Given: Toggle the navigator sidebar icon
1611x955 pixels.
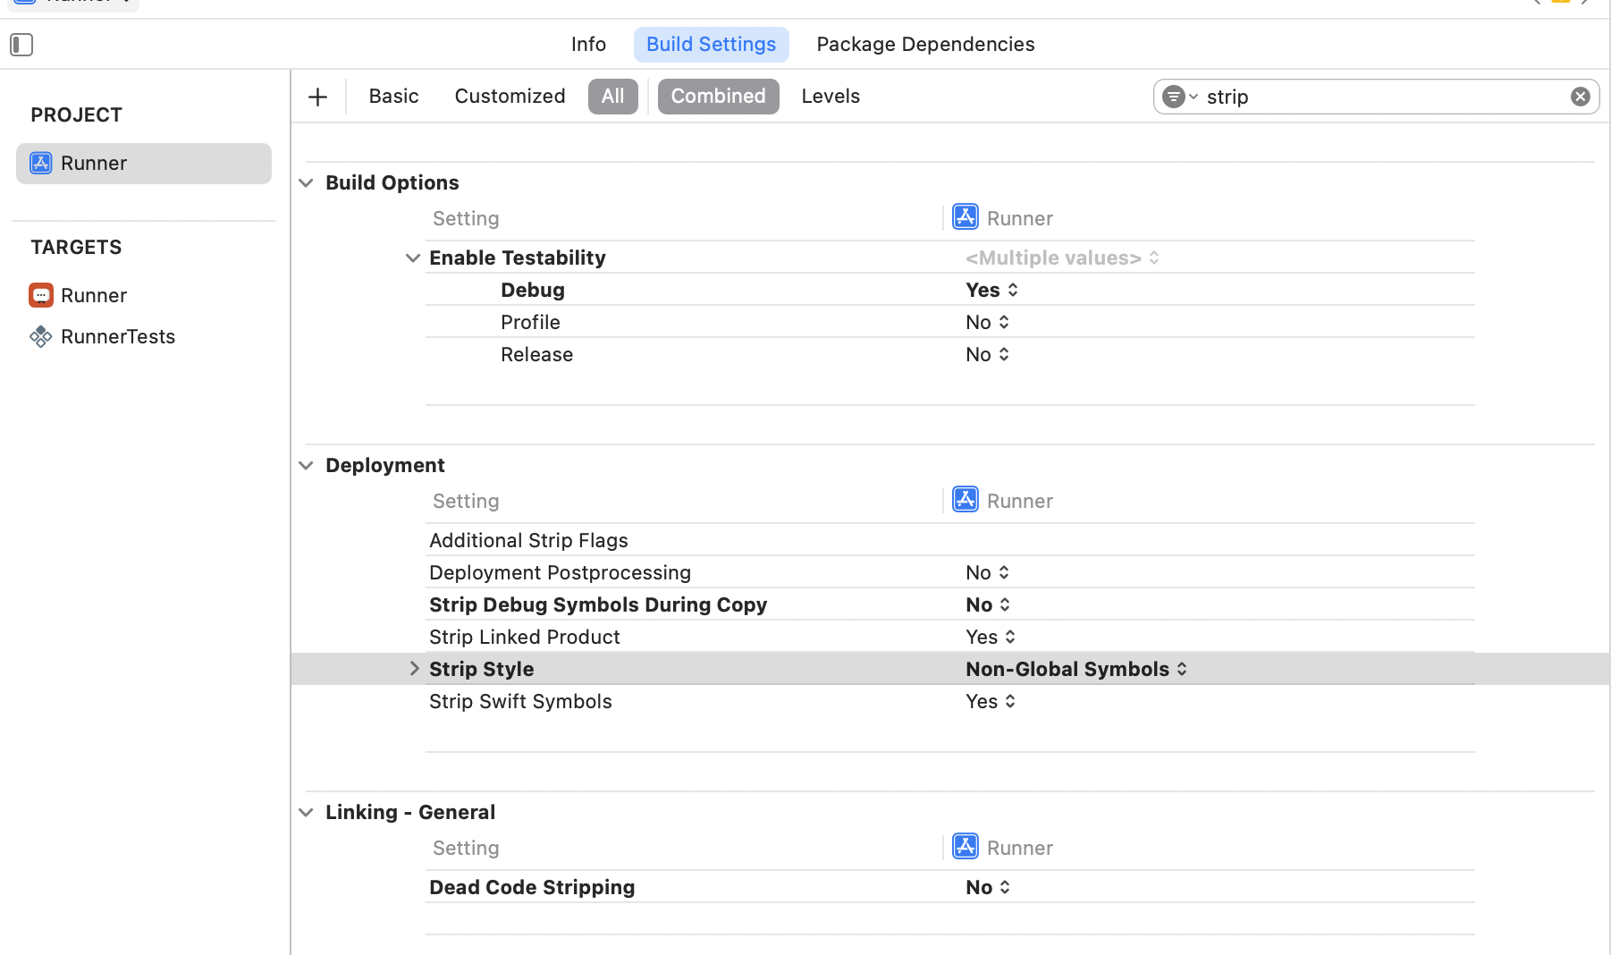Looking at the screenshot, I should [x=21, y=45].
